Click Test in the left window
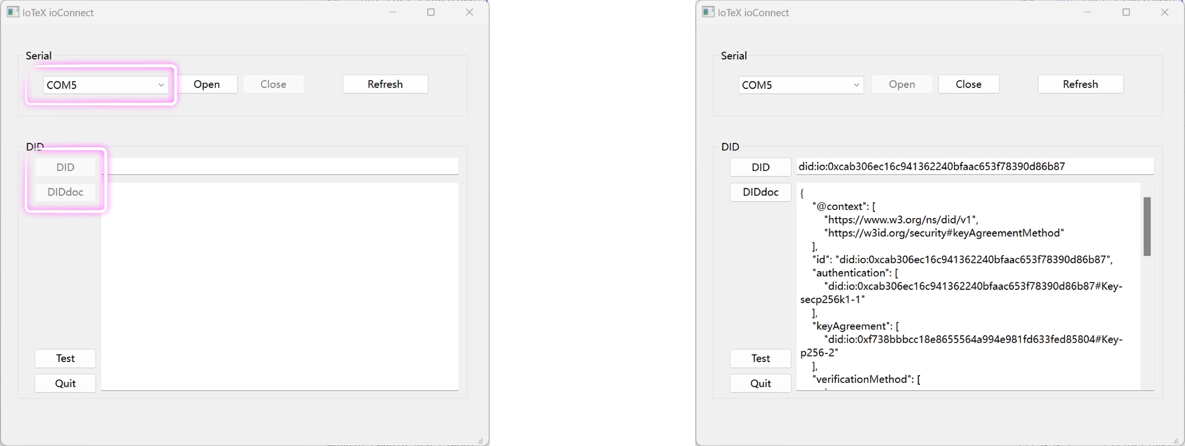1185x446 pixels. click(65, 359)
